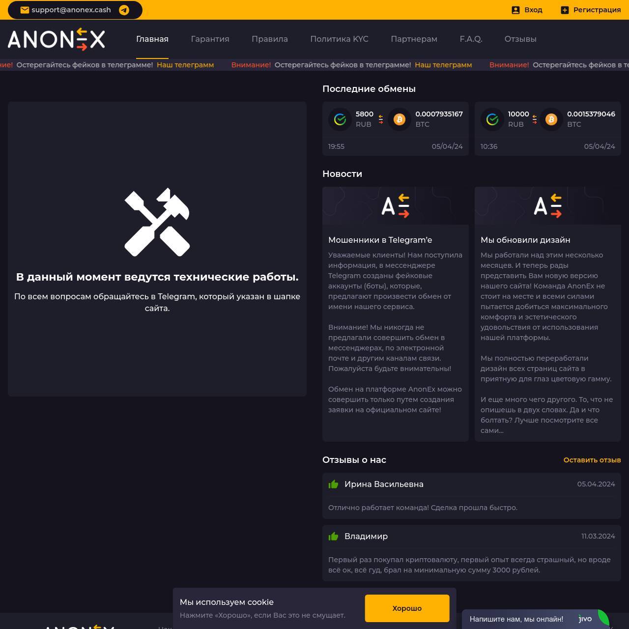This screenshot has height=629, width=629.
Task: Click the support@anonex.cash email address
Action: coord(71,10)
